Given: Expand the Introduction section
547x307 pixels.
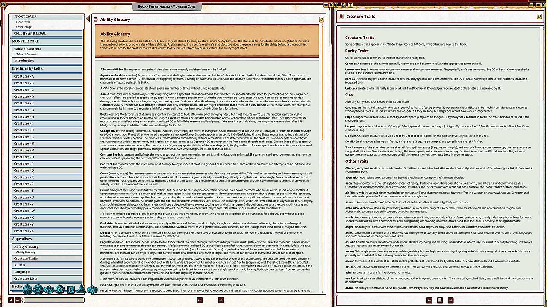Looking at the screenshot, I should 47,61.
